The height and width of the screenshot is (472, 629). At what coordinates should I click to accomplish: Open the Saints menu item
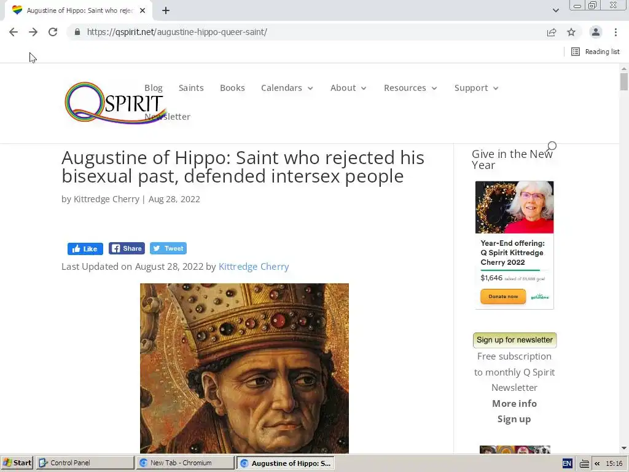[191, 88]
